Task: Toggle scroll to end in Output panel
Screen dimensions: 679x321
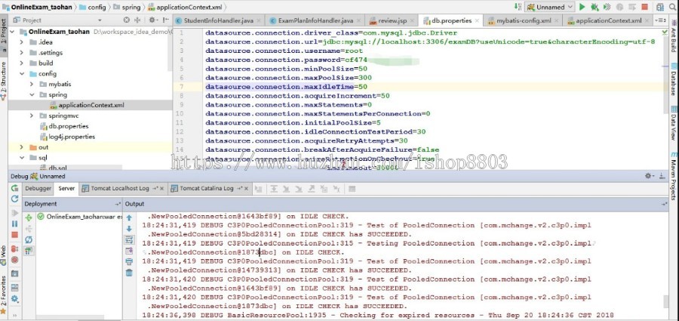Action: point(129,250)
